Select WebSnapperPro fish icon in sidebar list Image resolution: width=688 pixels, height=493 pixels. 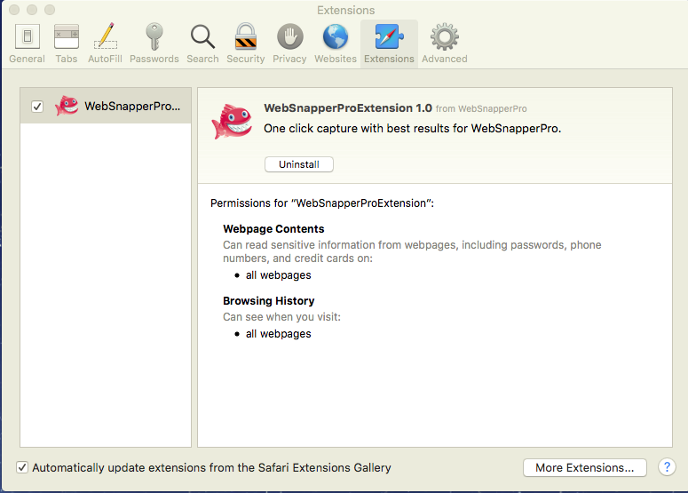coord(67,106)
